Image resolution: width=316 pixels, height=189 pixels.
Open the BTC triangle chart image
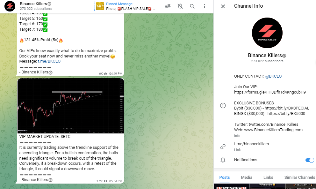[x=71, y=106]
